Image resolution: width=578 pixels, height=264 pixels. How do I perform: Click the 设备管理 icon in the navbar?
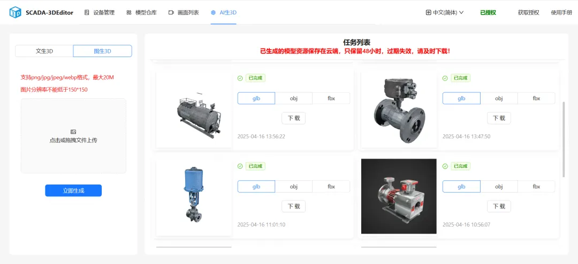(87, 12)
